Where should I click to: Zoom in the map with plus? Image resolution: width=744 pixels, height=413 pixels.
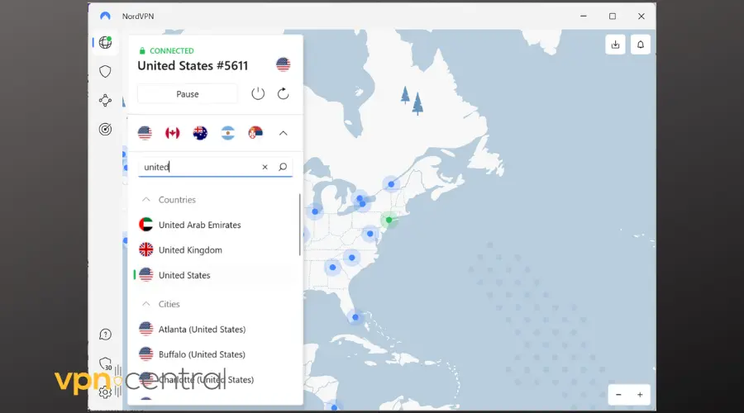pos(640,395)
